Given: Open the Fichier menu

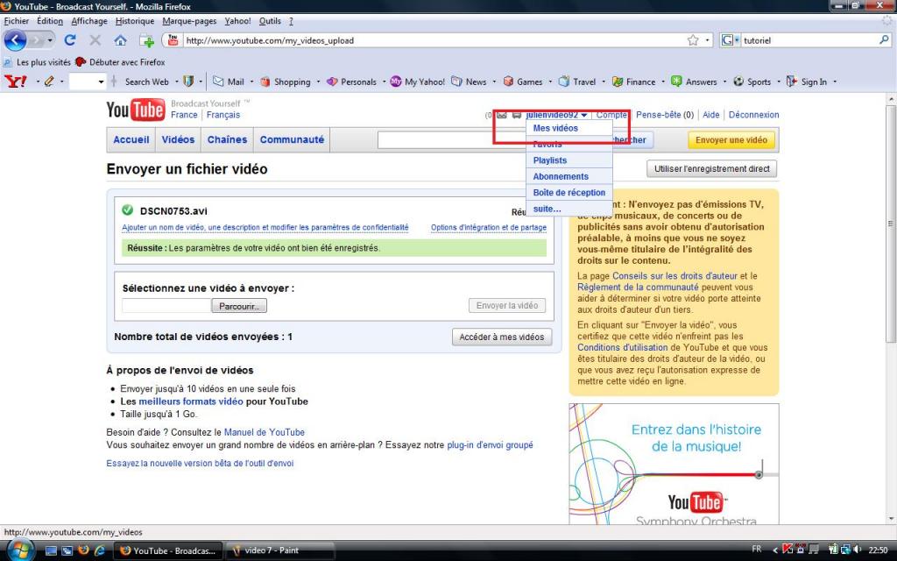Looking at the screenshot, I should (16, 21).
